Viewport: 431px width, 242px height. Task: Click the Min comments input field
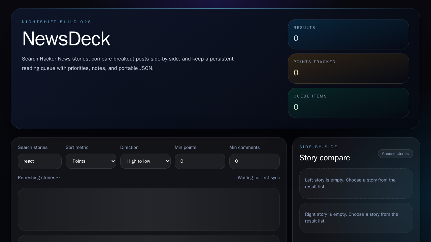[255, 161]
